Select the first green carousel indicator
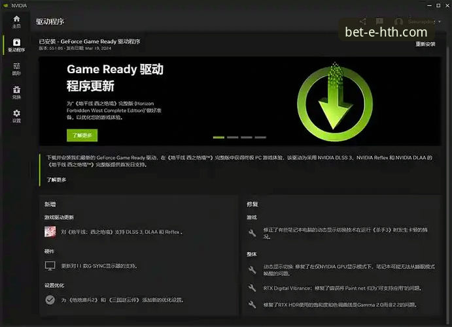 coord(218,138)
